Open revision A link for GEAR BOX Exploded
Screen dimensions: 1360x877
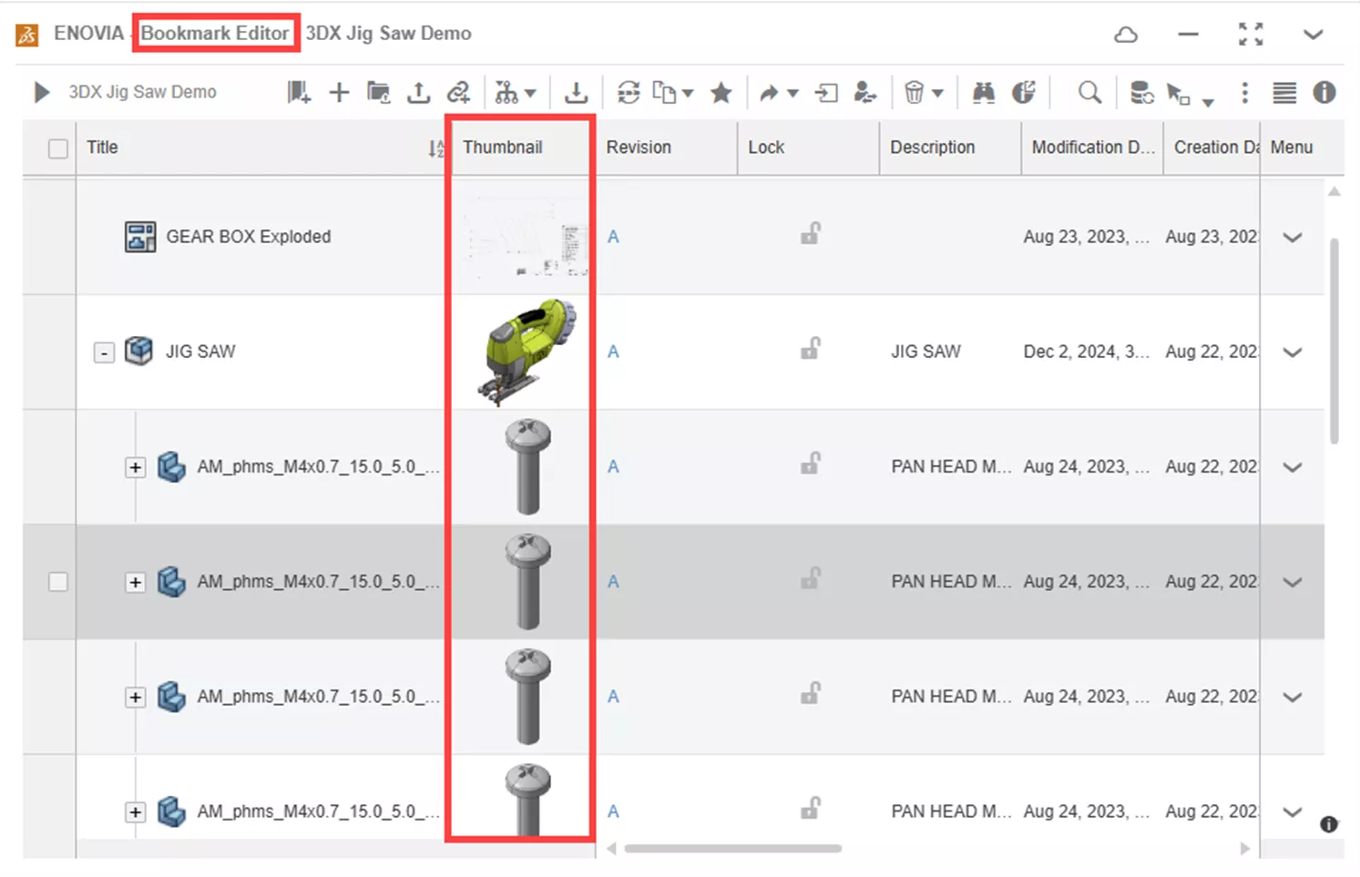[x=613, y=238]
